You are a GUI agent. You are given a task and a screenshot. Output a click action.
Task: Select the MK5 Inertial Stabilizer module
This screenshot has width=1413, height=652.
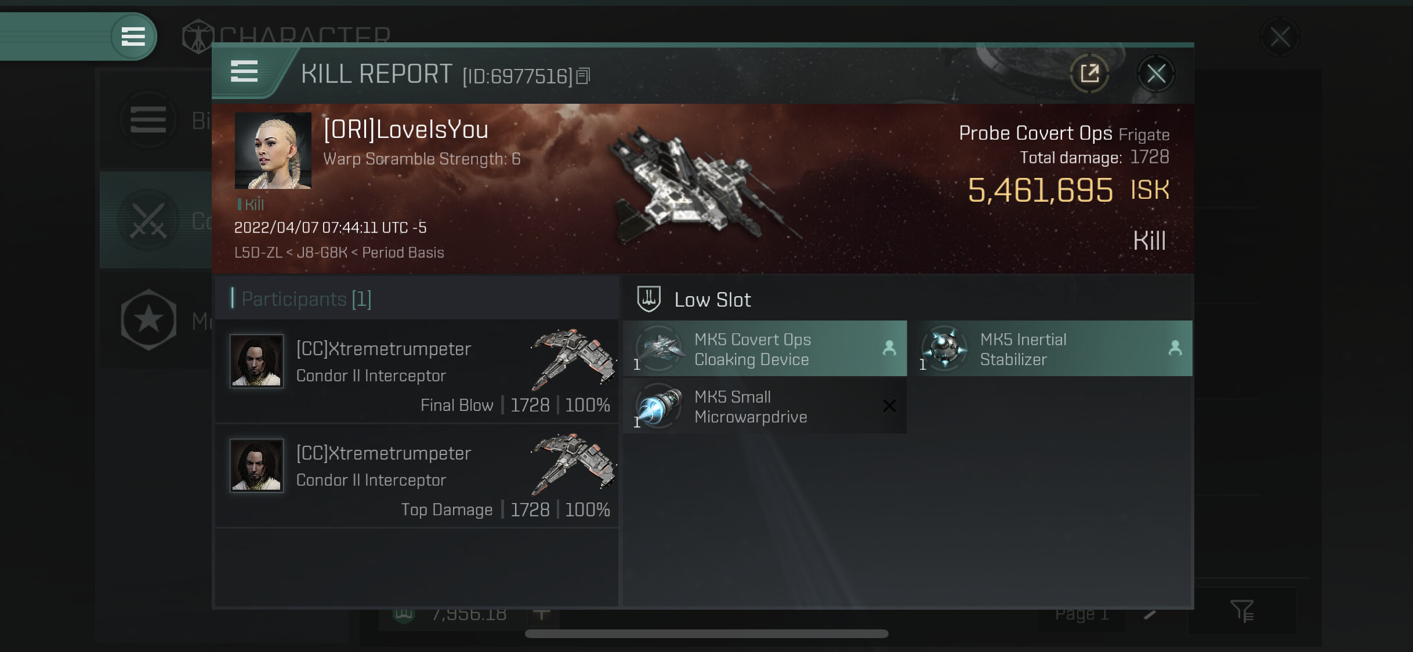coord(1050,349)
